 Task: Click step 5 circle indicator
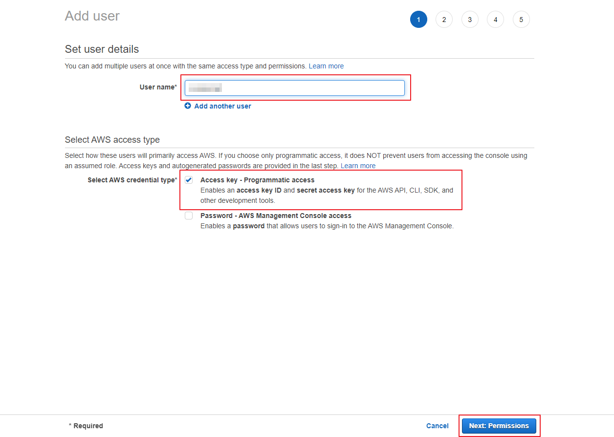(521, 20)
